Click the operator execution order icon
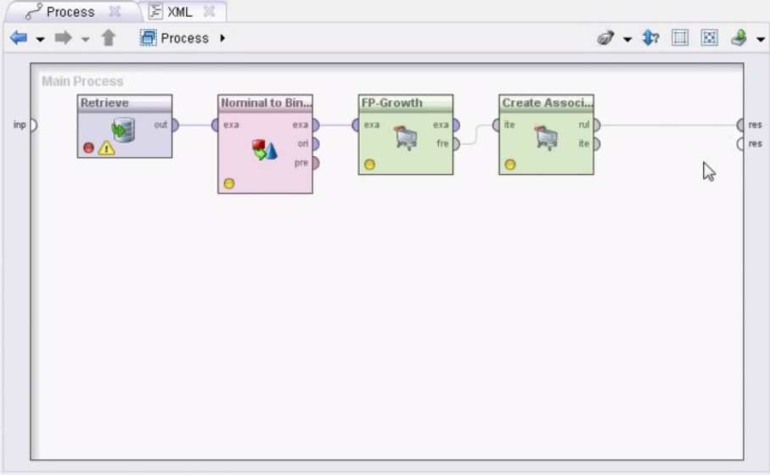 (x=650, y=38)
